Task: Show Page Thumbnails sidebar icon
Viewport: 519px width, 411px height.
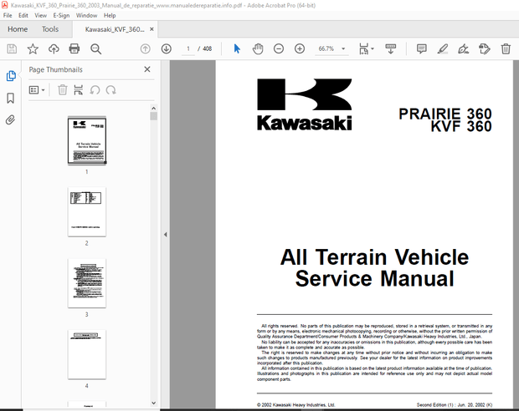Action: tap(11, 76)
